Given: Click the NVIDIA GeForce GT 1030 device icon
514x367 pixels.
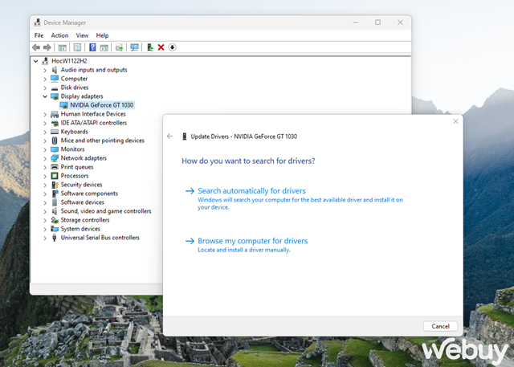Looking at the screenshot, I should [63, 105].
